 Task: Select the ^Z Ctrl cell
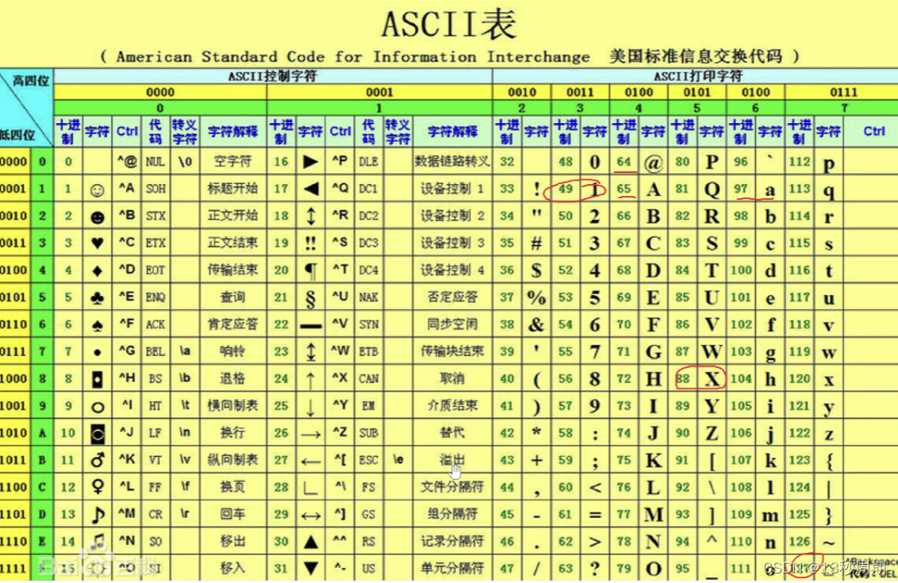click(340, 431)
